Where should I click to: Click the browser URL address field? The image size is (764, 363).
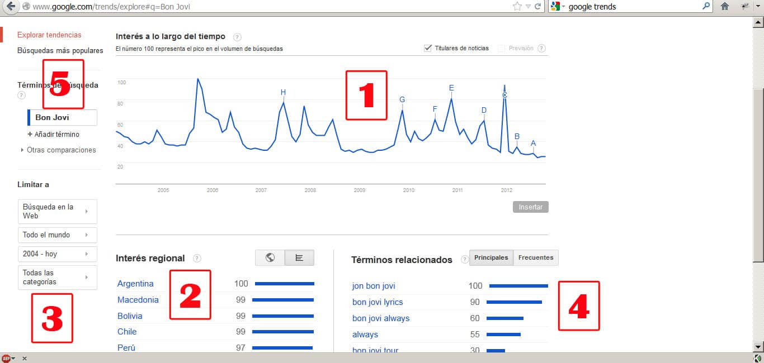point(268,7)
